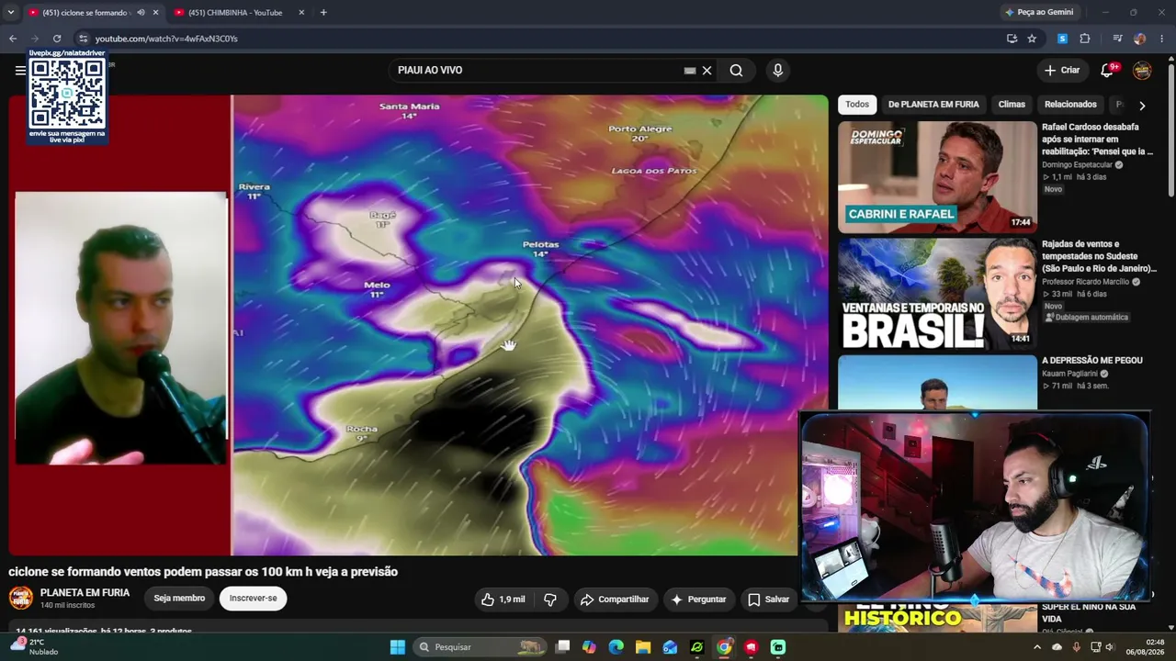This screenshot has width=1176, height=661.
Task: Show next filter chips with the arrow
Action: click(1142, 105)
